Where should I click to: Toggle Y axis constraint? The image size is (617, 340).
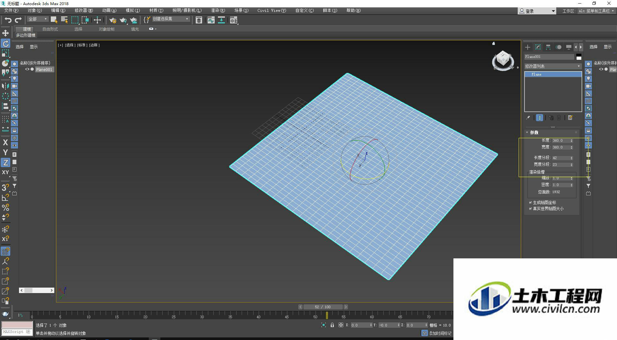point(5,152)
